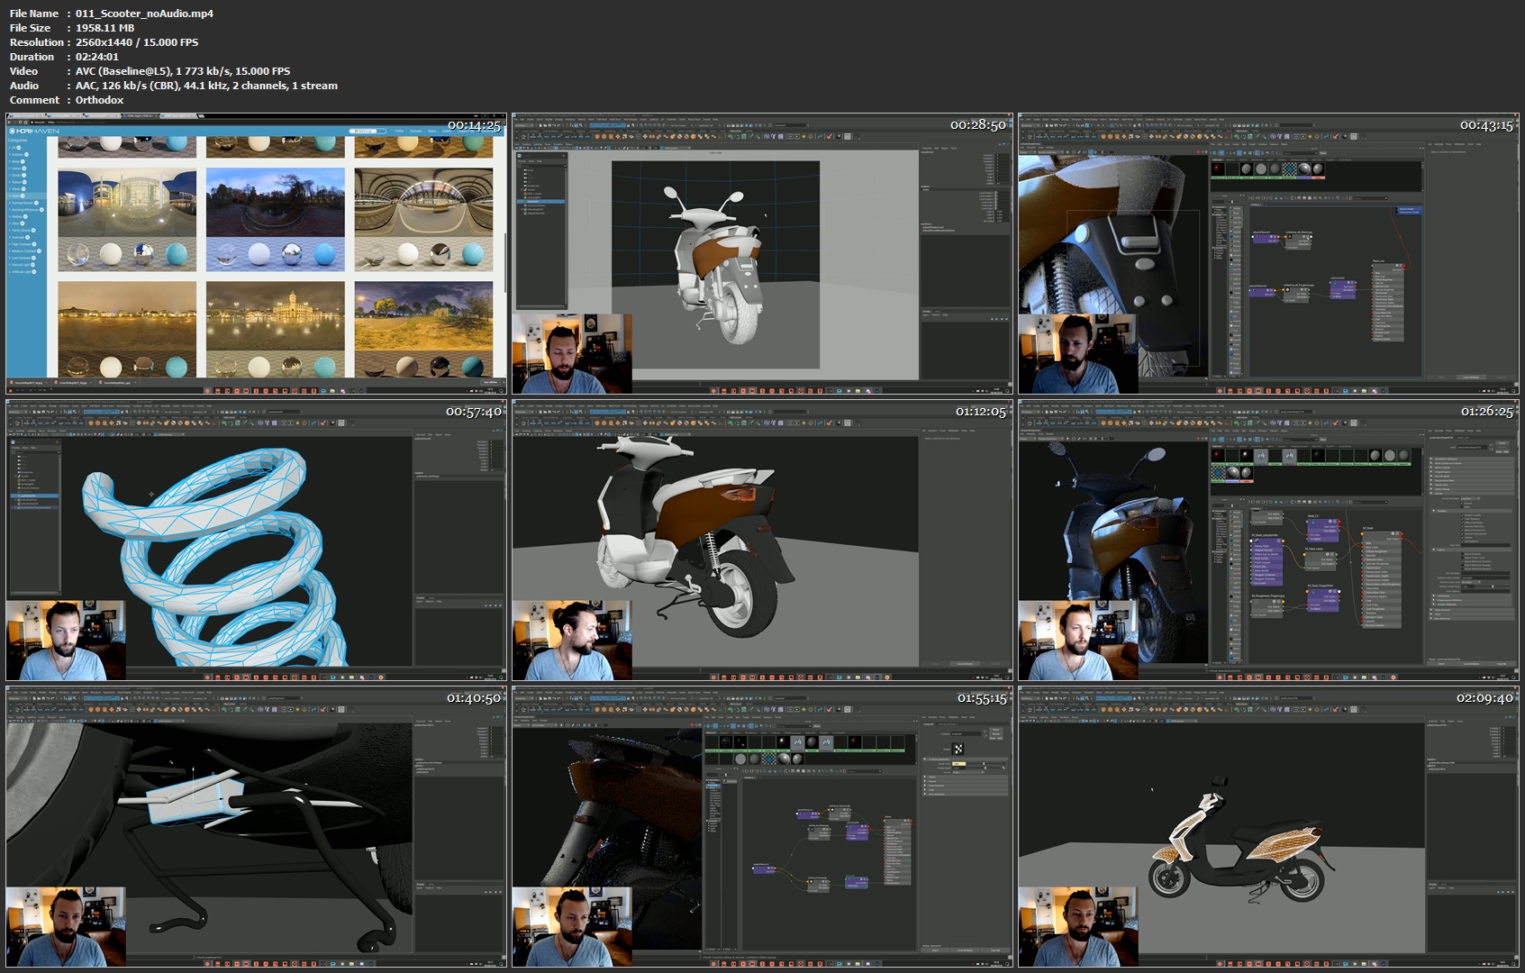Click the HDRI Haven logo in first frame
This screenshot has height=973, width=1525.
(34, 131)
